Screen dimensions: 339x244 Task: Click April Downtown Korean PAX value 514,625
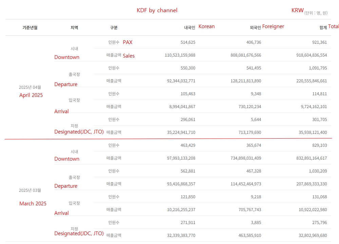click(x=188, y=42)
